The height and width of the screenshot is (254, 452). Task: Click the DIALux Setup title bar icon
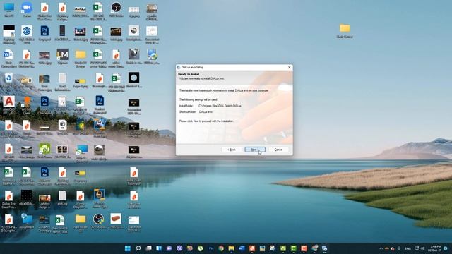179,67
